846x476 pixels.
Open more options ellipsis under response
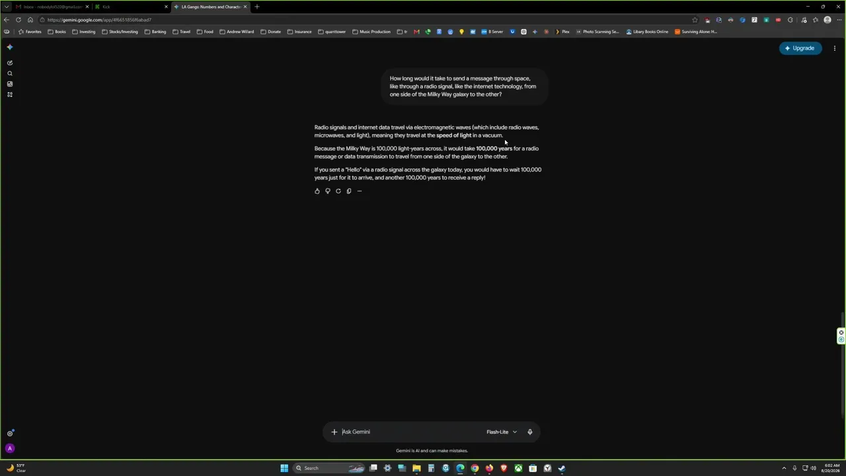[x=360, y=191]
